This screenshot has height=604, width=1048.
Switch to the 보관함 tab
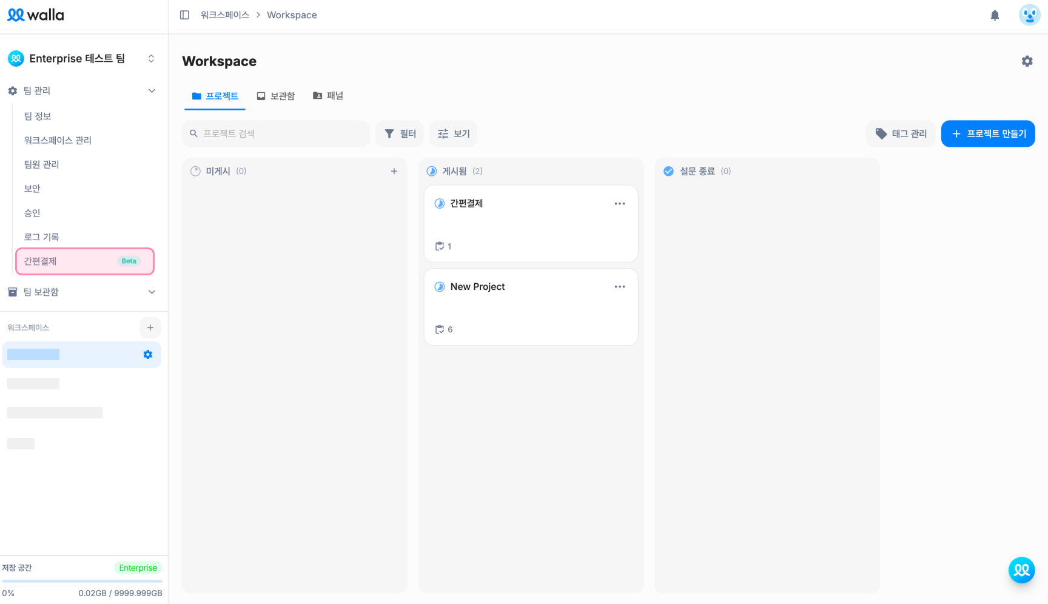(275, 96)
